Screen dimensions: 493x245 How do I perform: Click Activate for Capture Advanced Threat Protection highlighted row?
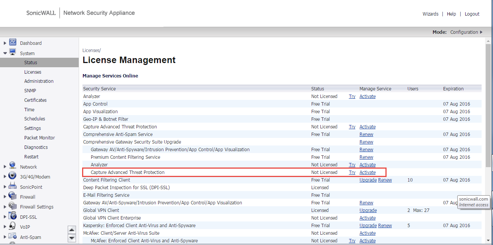367,172
